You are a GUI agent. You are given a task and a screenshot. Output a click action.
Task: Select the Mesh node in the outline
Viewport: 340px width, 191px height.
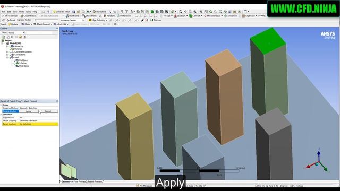point(16,57)
